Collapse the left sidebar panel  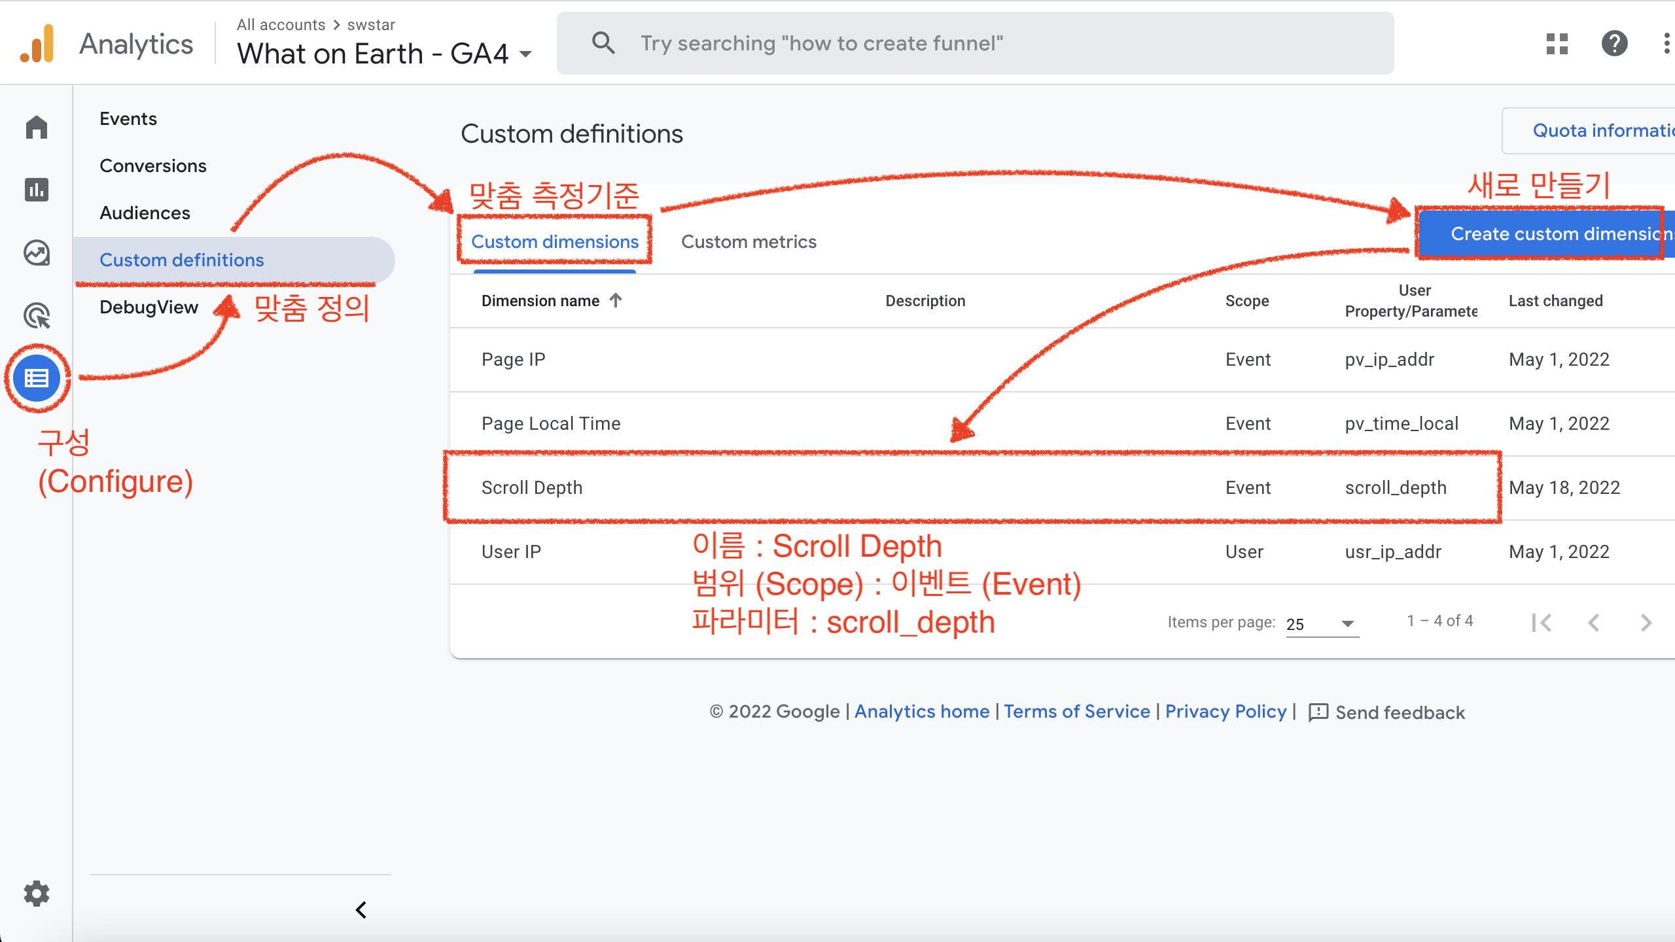coord(360,908)
